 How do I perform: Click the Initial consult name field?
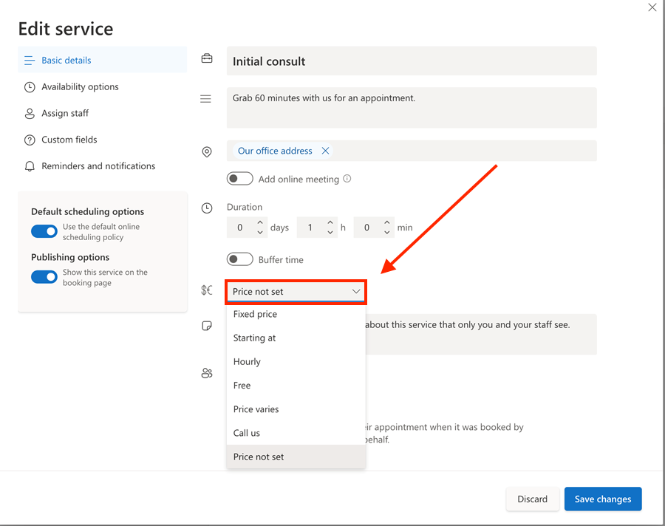coord(412,61)
